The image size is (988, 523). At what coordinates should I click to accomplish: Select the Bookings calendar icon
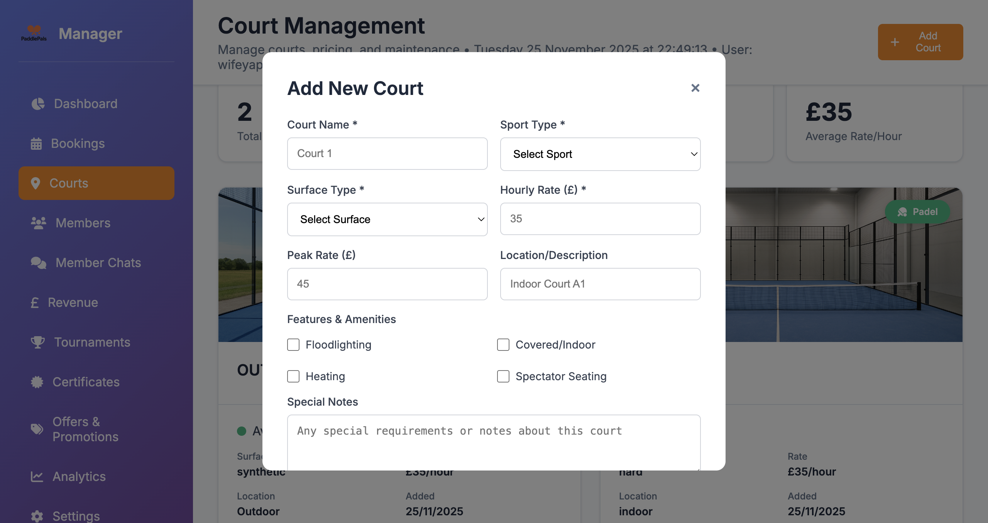click(x=37, y=143)
